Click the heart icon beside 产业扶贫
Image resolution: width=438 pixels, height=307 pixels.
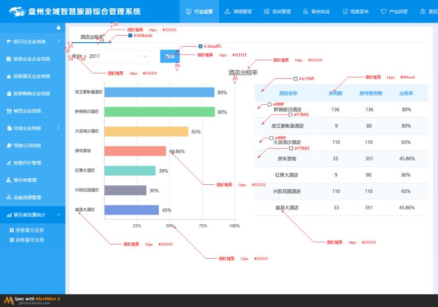[x=383, y=12]
